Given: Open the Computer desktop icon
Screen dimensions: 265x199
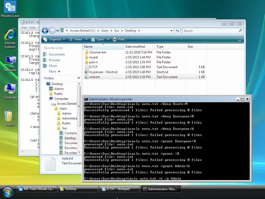Looking at the screenshot, I should (10, 91).
